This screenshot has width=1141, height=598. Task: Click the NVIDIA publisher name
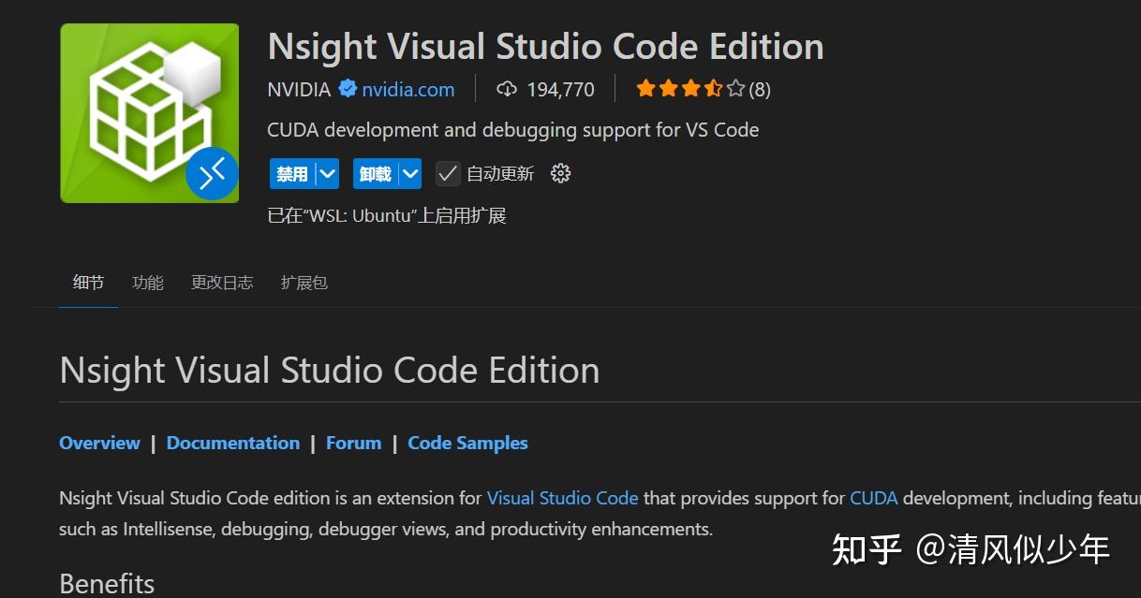[x=299, y=89]
